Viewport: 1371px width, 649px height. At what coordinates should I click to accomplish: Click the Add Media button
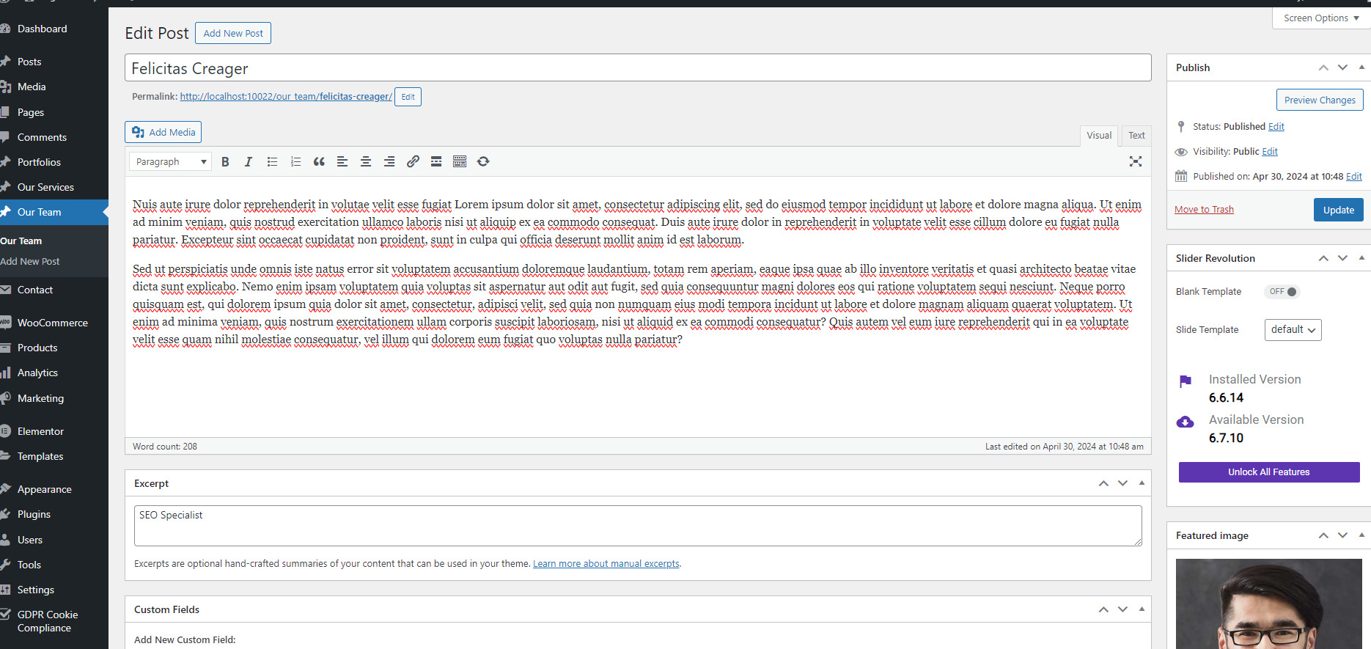click(x=163, y=132)
